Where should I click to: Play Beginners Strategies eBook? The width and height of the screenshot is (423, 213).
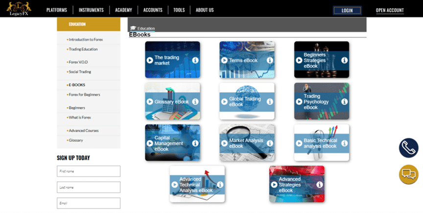299,60
